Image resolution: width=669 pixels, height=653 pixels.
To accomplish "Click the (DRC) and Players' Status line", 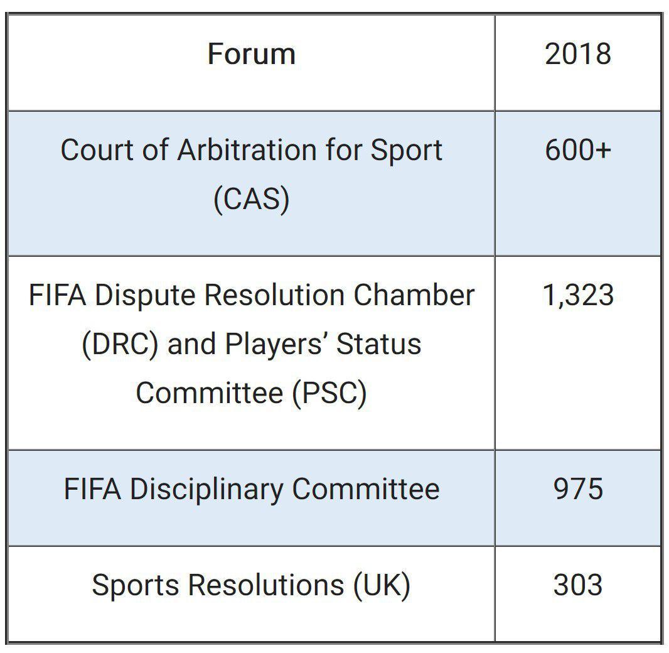I will [x=251, y=344].
